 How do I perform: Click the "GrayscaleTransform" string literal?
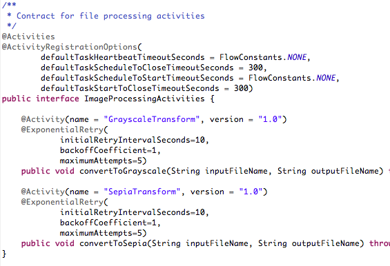152,119
